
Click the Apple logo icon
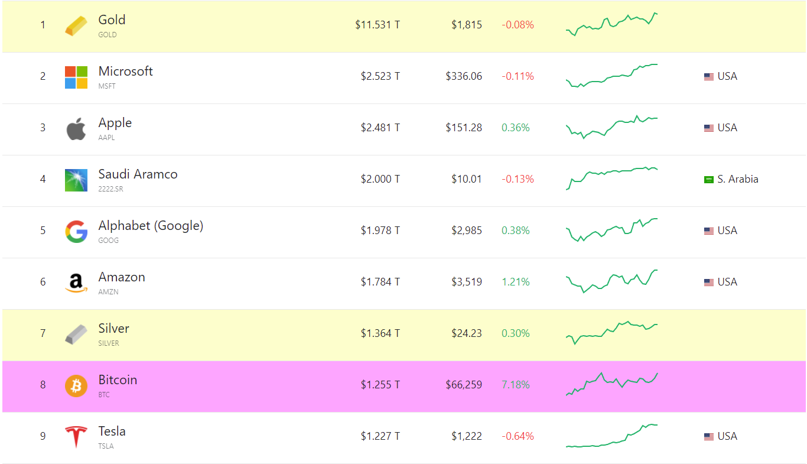(76, 129)
